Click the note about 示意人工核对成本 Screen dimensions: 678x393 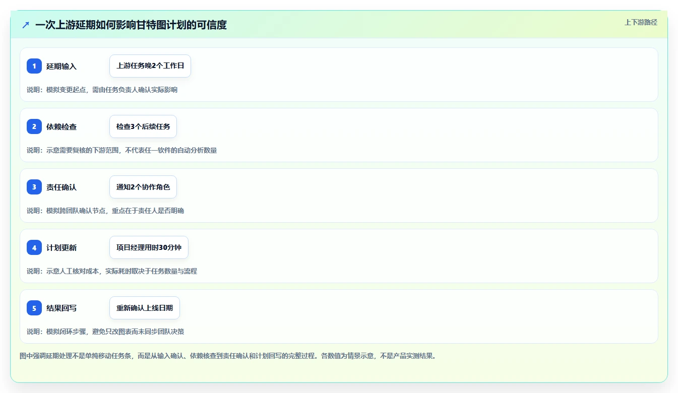pyautogui.click(x=112, y=271)
